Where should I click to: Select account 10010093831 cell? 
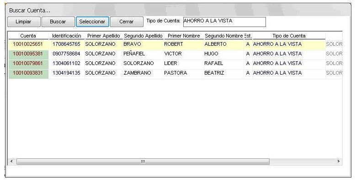tap(28, 73)
